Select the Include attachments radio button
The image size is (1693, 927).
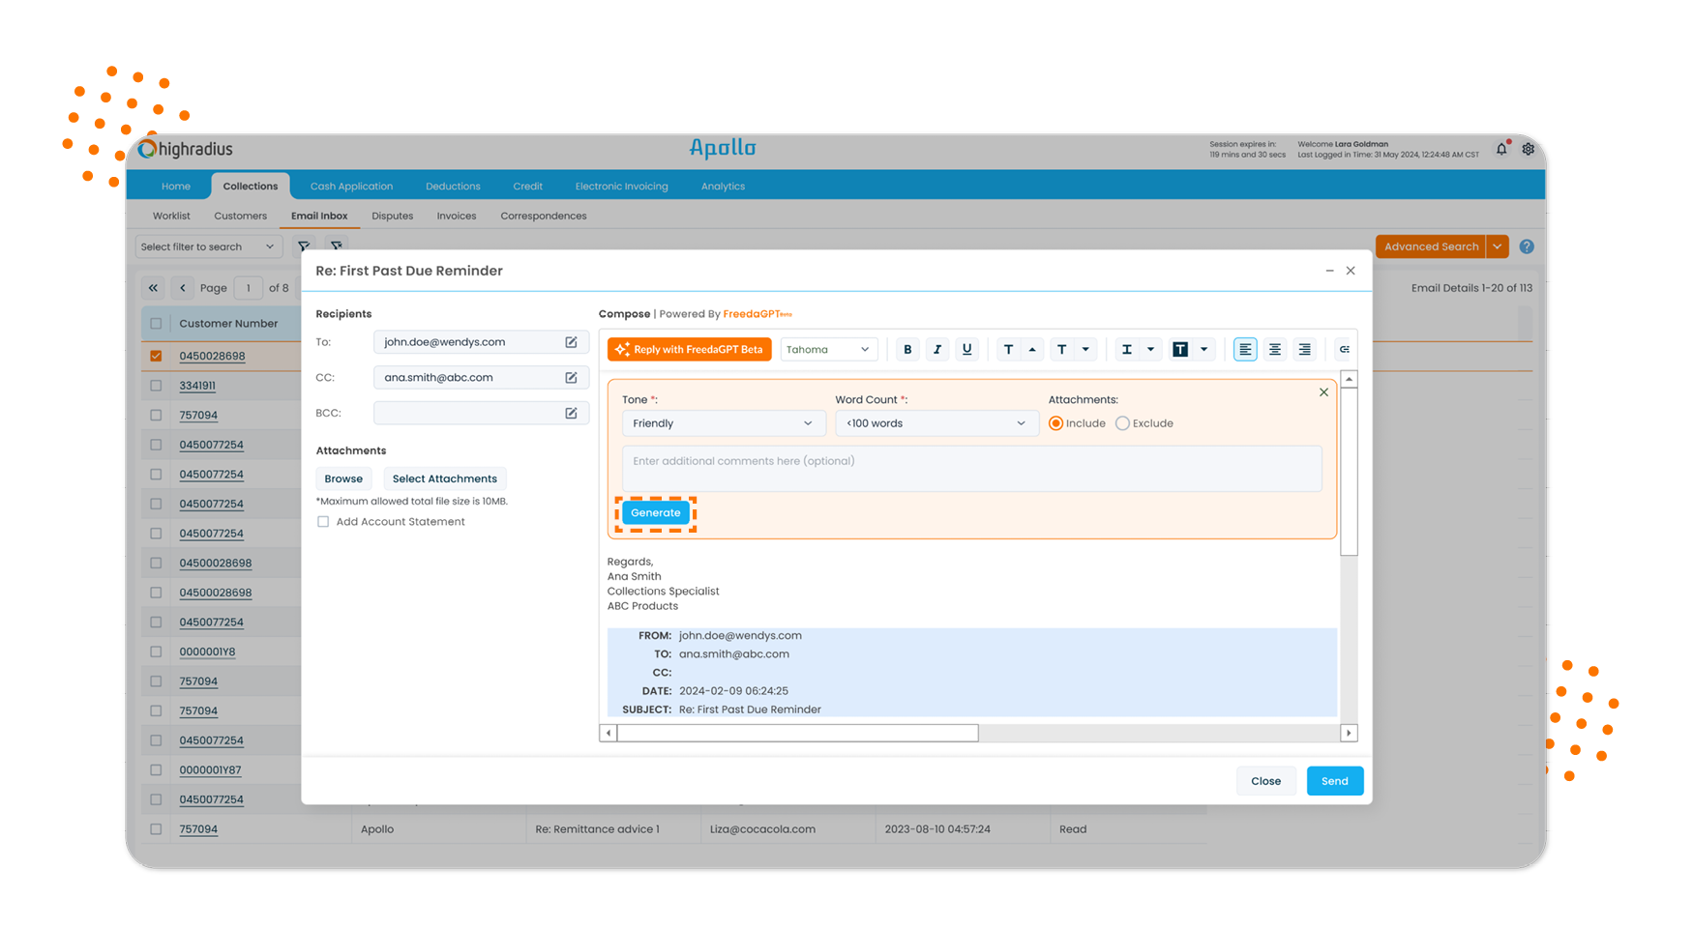(1055, 423)
